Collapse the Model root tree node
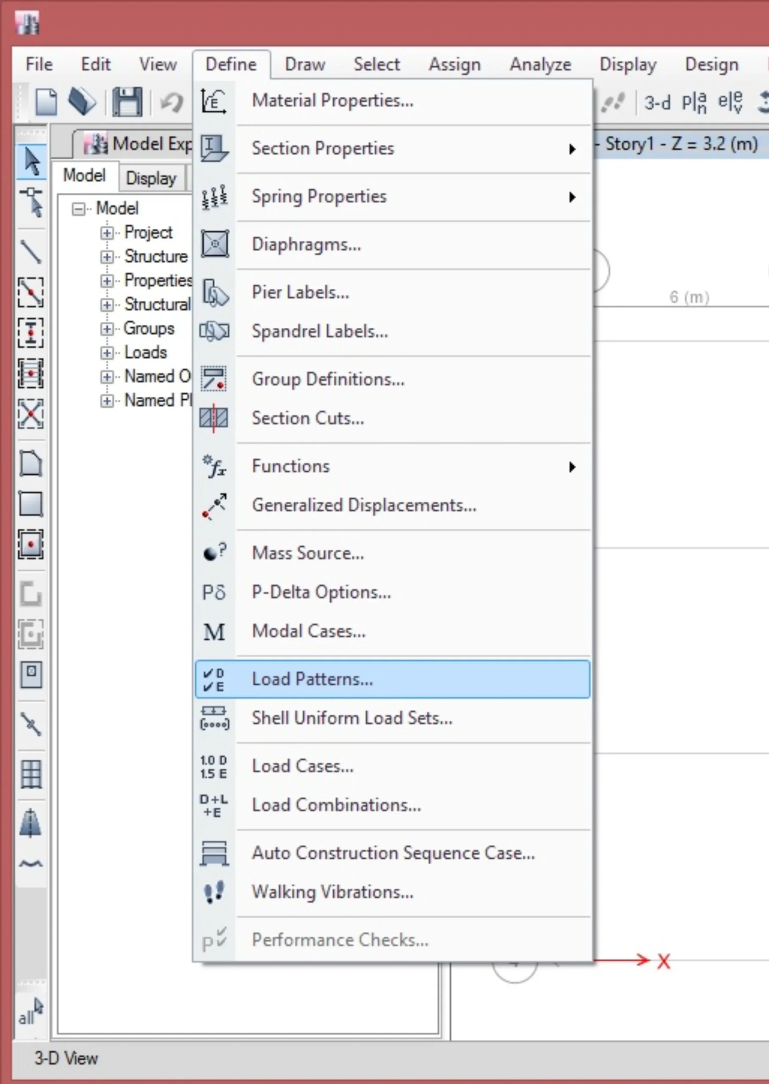Image resolution: width=769 pixels, height=1084 pixels. click(78, 209)
